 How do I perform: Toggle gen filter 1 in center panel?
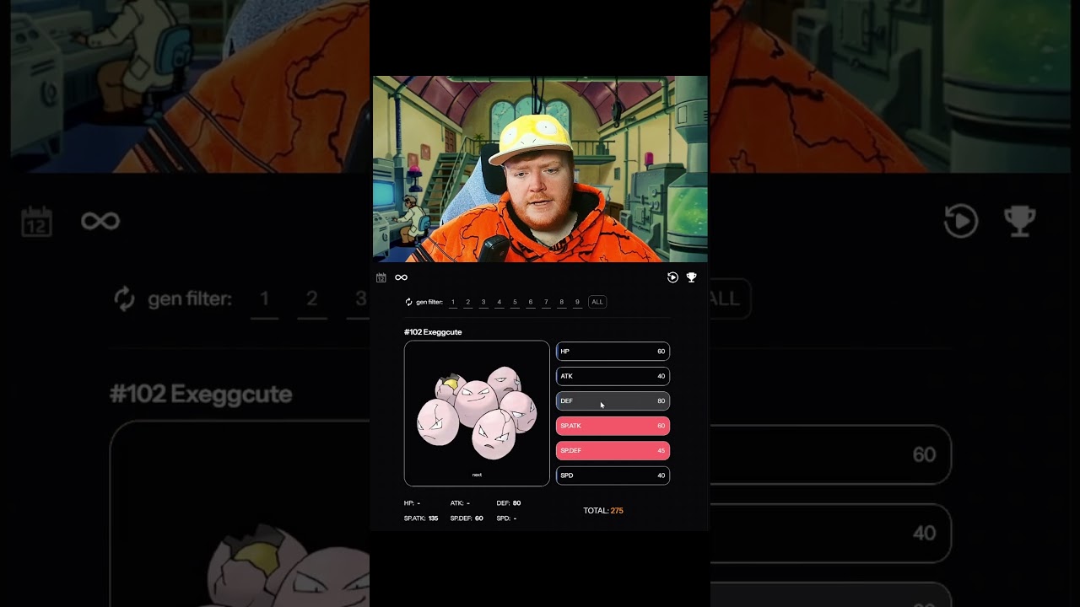coord(453,302)
